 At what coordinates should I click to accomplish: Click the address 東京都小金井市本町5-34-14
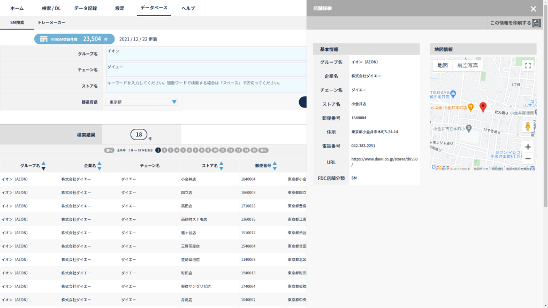(x=375, y=132)
